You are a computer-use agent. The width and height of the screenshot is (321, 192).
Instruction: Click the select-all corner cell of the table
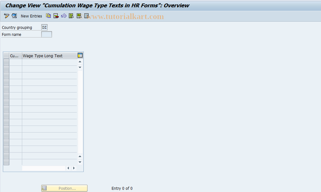click(6, 56)
